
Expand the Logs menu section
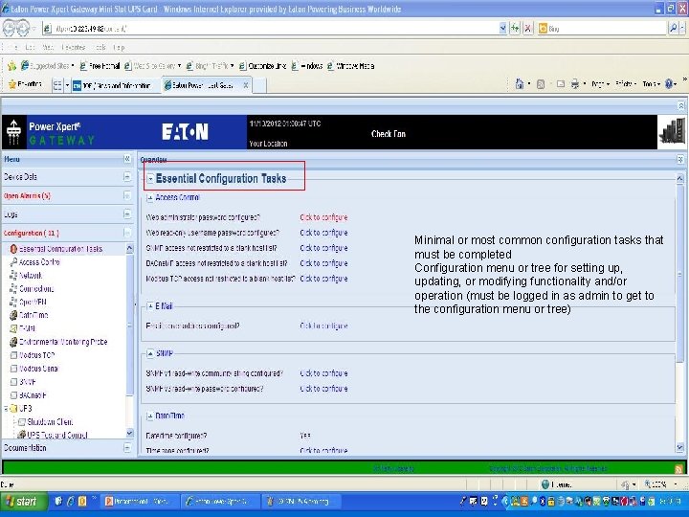[127, 214]
